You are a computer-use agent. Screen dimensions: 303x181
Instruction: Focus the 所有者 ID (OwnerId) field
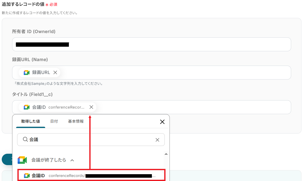pos(151,44)
